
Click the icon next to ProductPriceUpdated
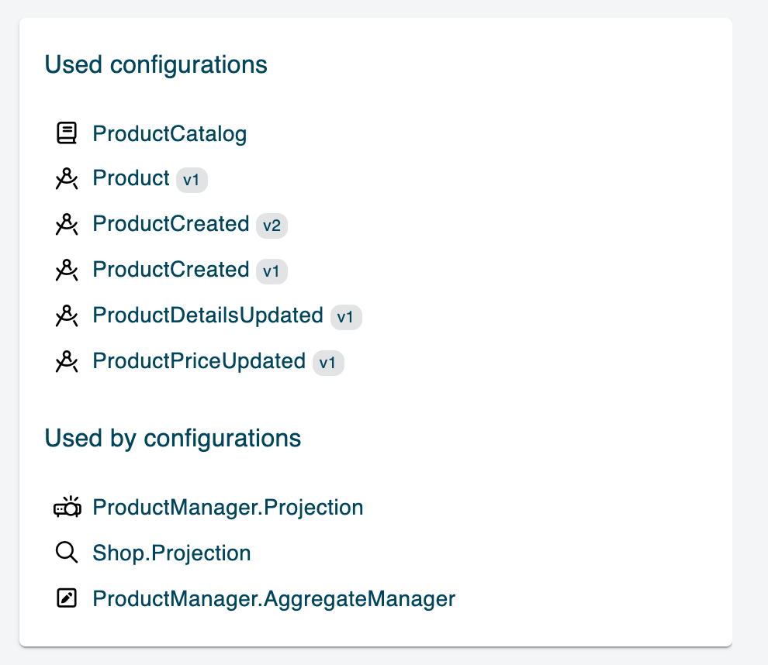click(x=67, y=361)
